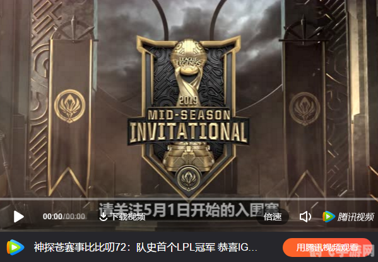378x262 pixels.
Task: Click the 2019 year text on the logo
Action: (x=189, y=101)
